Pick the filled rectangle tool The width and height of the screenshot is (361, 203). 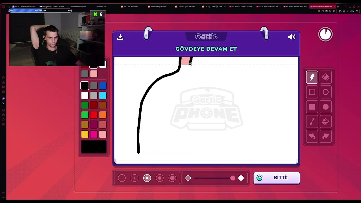click(x=312, y=107)
